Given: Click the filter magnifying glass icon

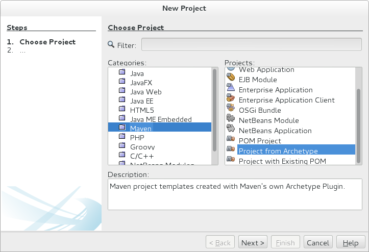Looking at the screenshot, I should (111, 45).
